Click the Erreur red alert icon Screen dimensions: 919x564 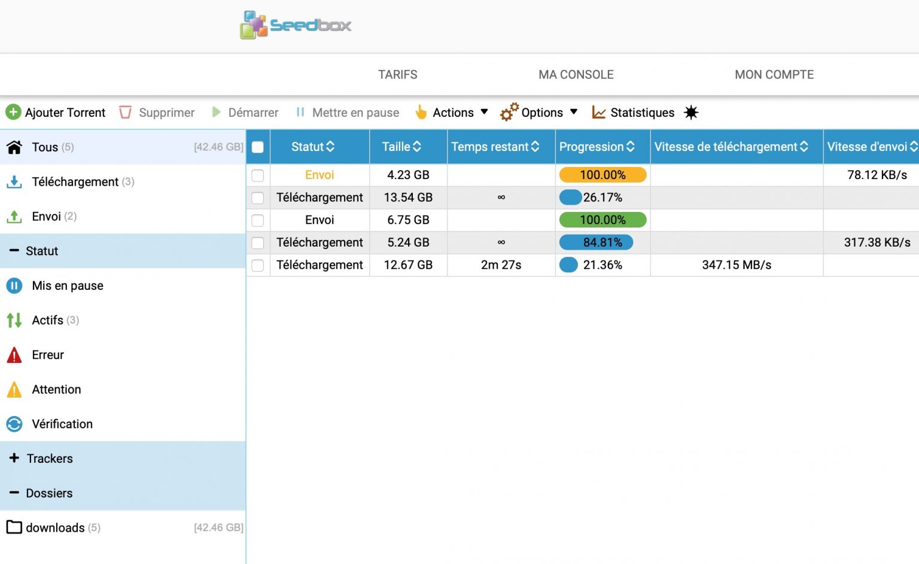[14, 354]
